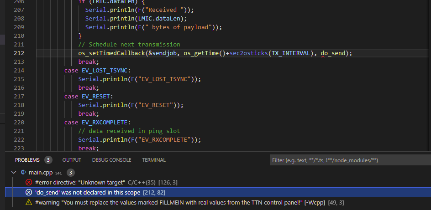Select the 'do_send' not declared error entry
Viewport: 431px width, 210px height.
coord(88,193)
